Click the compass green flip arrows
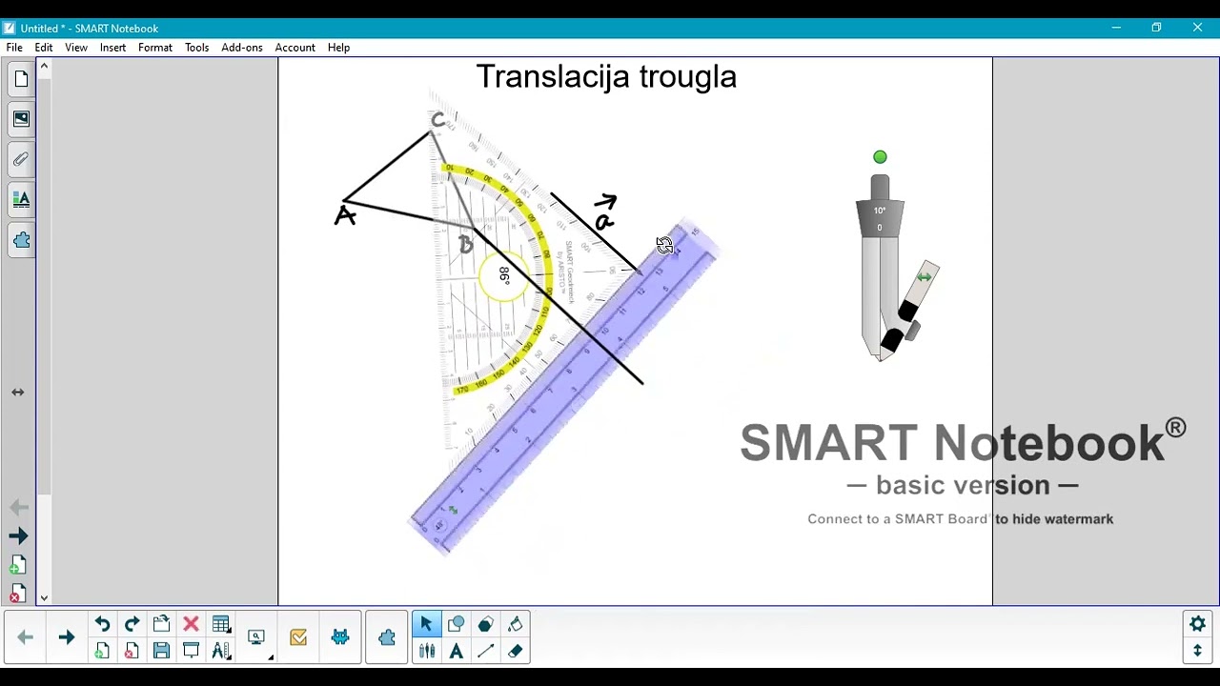 pos(924,277)
